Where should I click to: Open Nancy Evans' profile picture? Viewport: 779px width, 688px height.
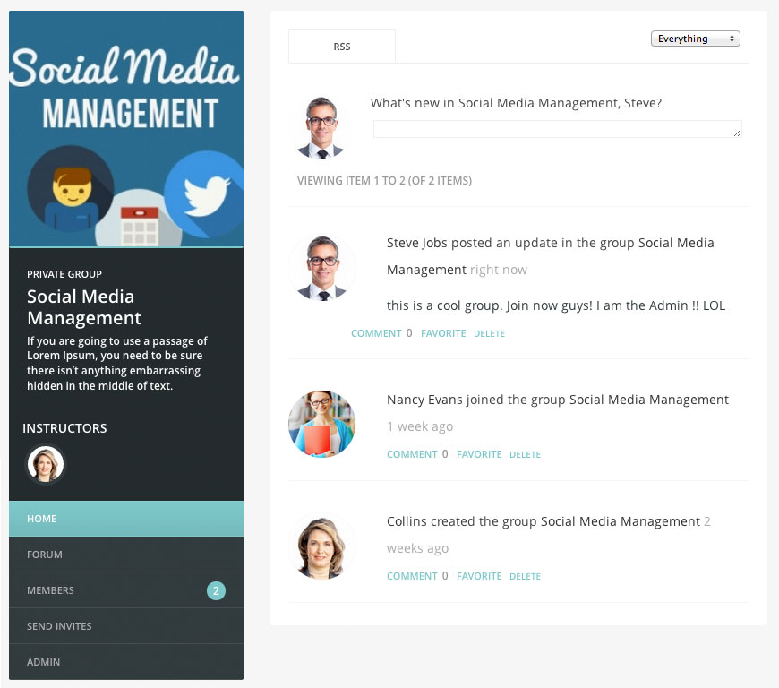321,424
